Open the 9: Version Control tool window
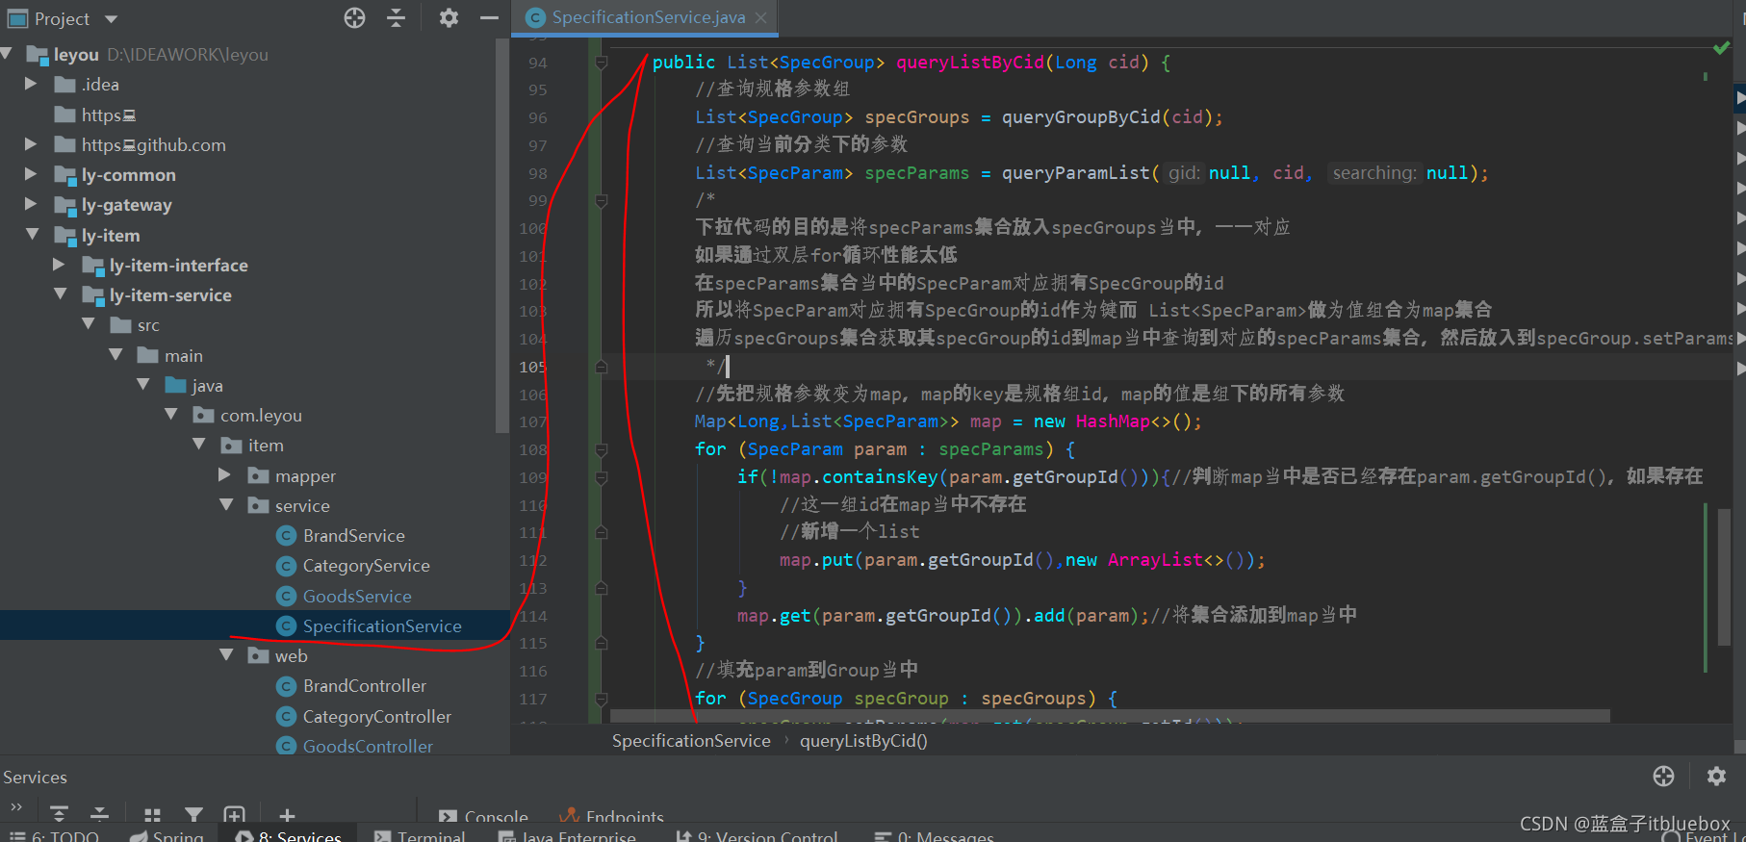 pyautogui.click(x=757, y=835)
